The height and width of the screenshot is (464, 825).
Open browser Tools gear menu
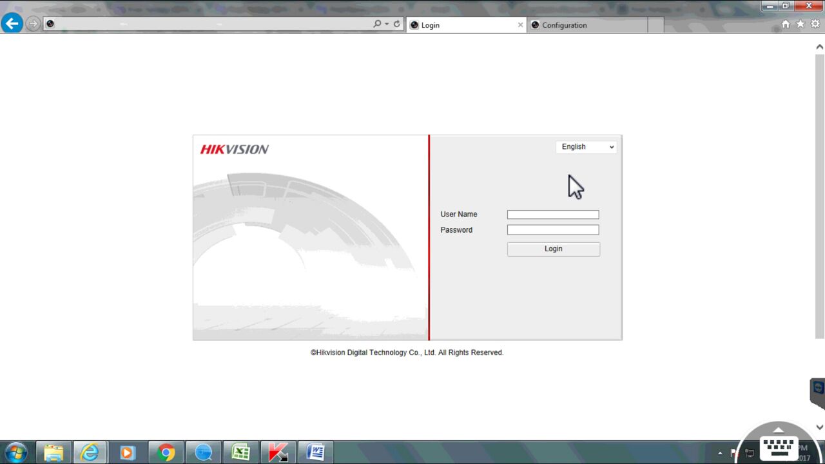815,24
